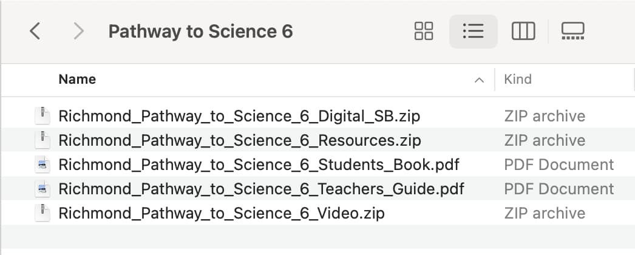
Task: Select Richmond_Pathway_to_Science_6_Resources.zip row
Action: pyautogui.click(x=317, y=140)
